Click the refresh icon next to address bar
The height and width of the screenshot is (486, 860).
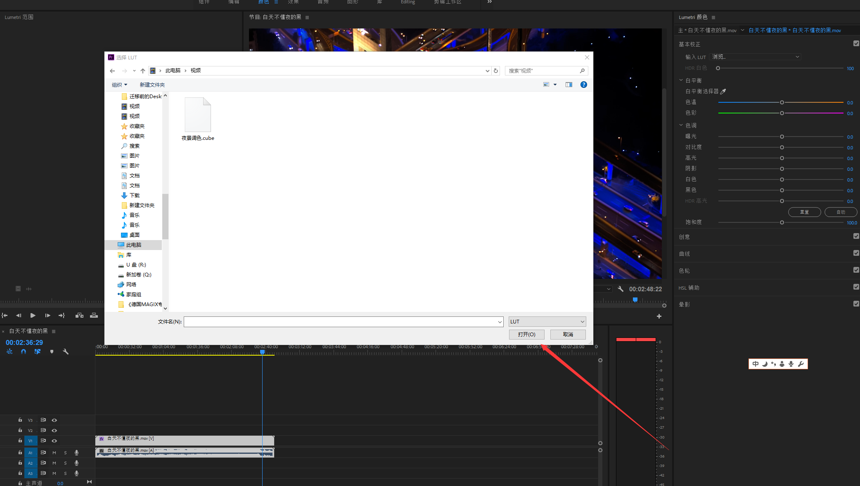(496, 71)
